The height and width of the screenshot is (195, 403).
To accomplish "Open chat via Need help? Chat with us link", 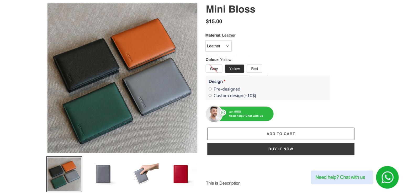I will 342,177.
